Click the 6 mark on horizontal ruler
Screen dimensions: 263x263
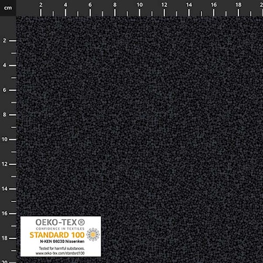click(x=90, y=5)
